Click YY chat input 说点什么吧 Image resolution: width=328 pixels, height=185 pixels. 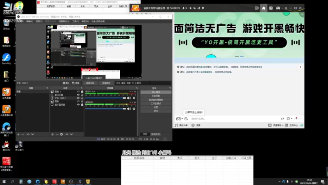(x=234, y=119)
